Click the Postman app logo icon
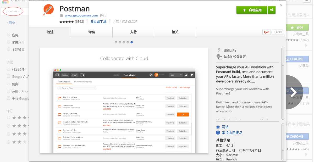314x162 pixels. point(48,10)
